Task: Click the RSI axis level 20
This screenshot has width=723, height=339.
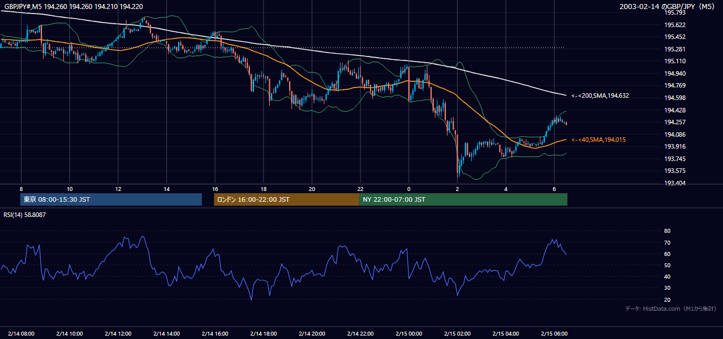Action: point(667,299)
